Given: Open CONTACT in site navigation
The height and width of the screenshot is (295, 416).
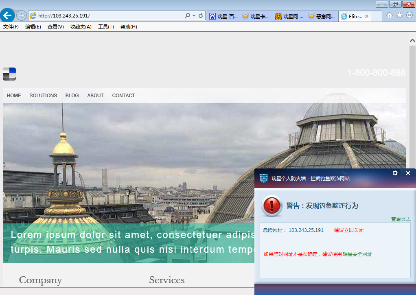Looking at the screenshot, I should pos(124,96).
